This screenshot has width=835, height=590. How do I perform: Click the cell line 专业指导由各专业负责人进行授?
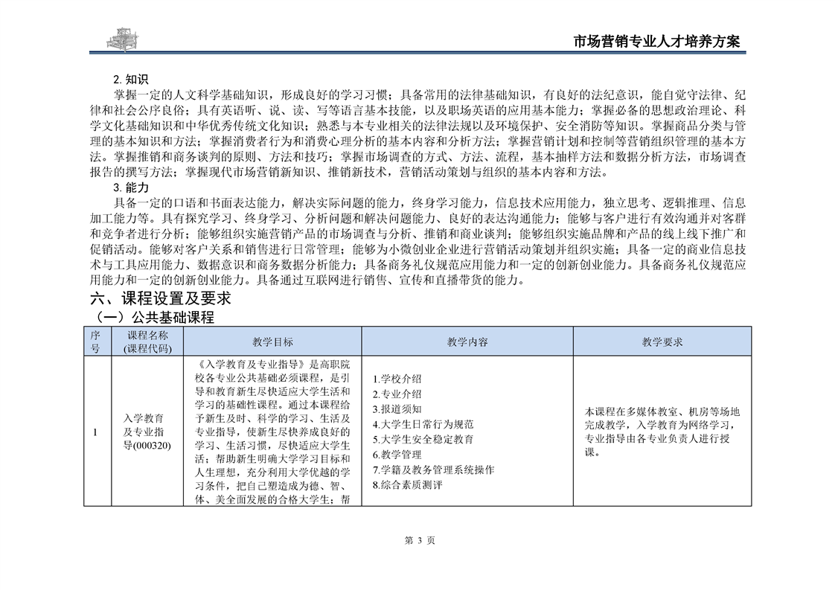coord(657,439)
